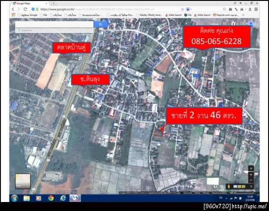
Task: Open the Windows Start button
Action: click(15, 198)
